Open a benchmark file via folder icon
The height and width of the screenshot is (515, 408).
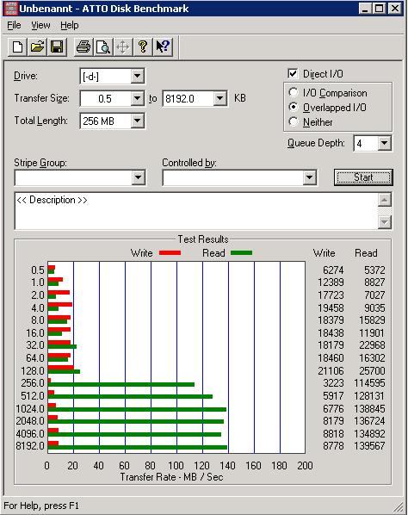(37, 47)
